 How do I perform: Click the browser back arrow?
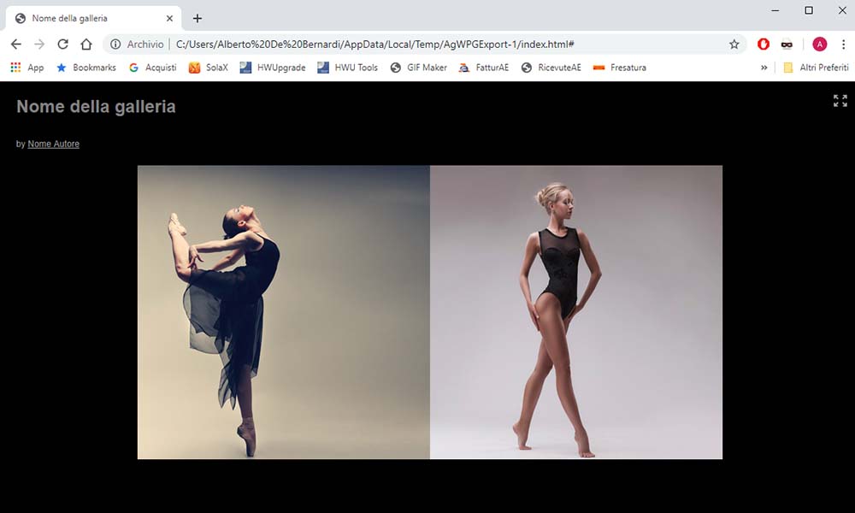[15, 44]
